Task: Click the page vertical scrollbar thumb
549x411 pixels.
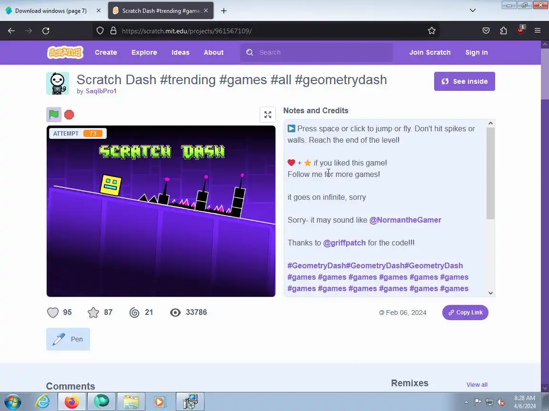Action: coord(545,73)
